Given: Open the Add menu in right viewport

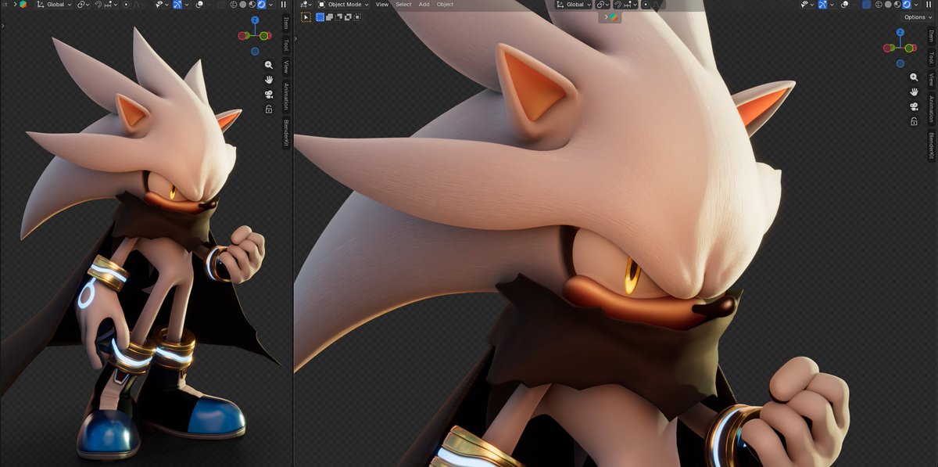Looking at the screenshot, I should [424, 5].
